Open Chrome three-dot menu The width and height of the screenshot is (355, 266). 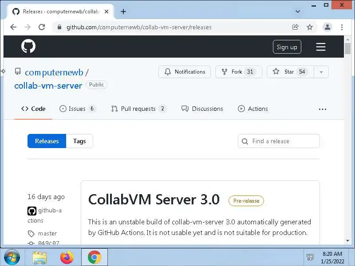342,27
